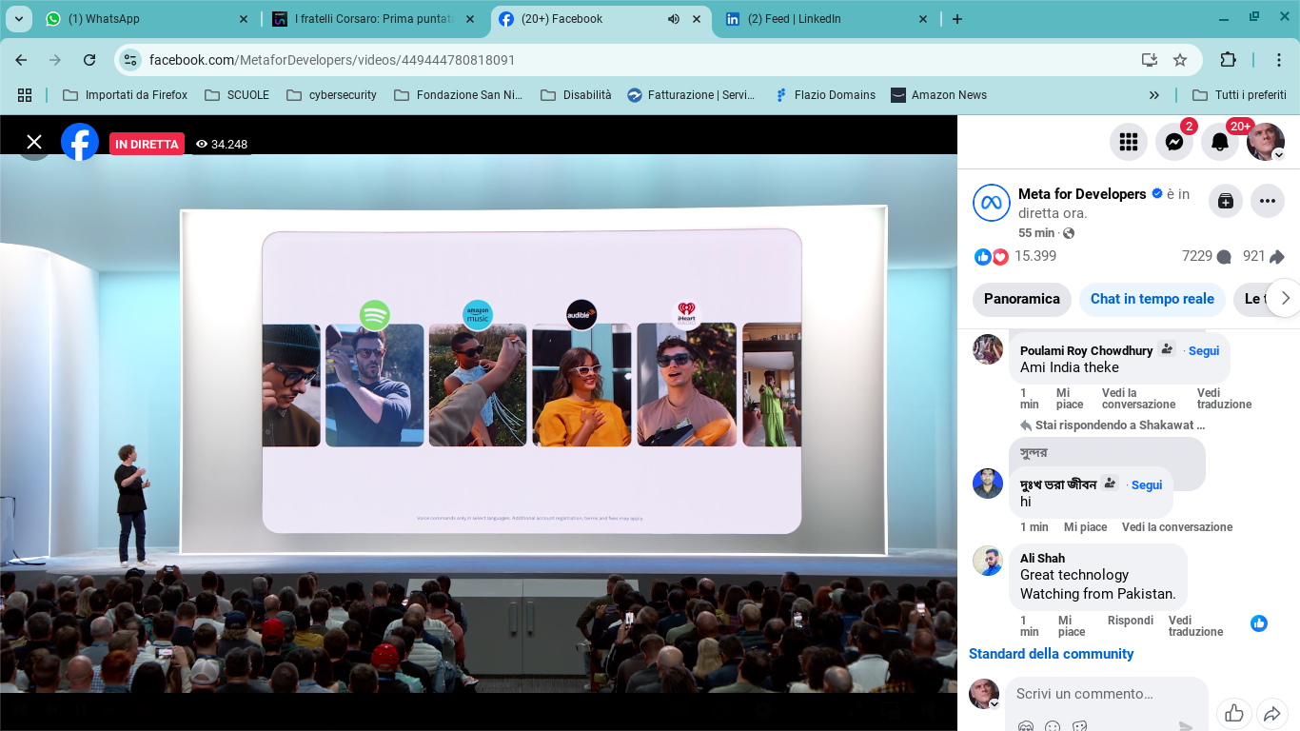The image size is (1300, 731).
Task: View who reacted with Like
Action: click(x=983, y=257)
